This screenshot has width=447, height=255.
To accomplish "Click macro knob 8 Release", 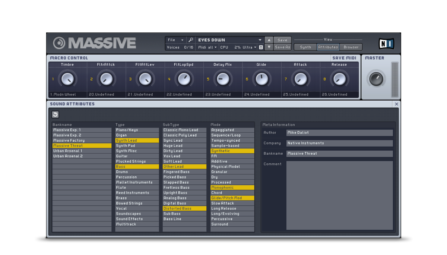I will click(339, 79).
